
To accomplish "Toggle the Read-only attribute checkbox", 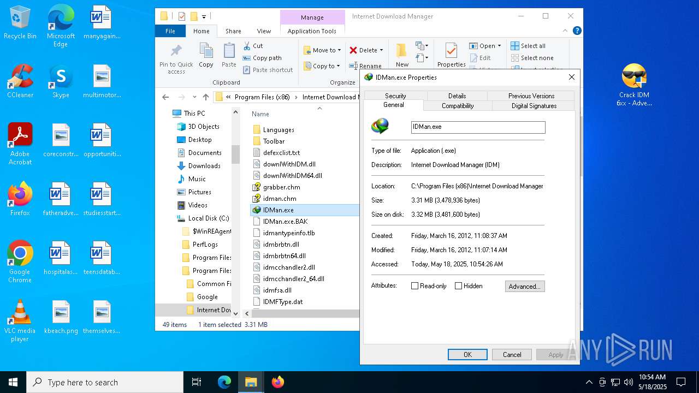I will coord(414,286).
